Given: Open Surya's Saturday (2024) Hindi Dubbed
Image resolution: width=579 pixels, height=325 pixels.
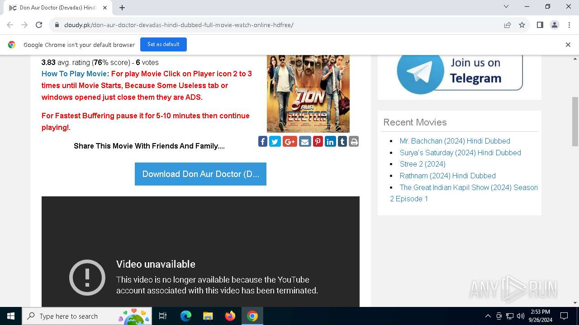Looking at the screenshot, I should pyautogui.click(x=460, y=153).
